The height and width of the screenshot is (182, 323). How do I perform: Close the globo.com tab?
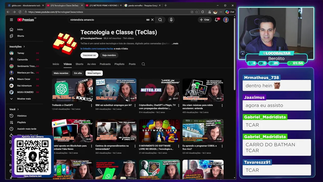tap(43, 5)
